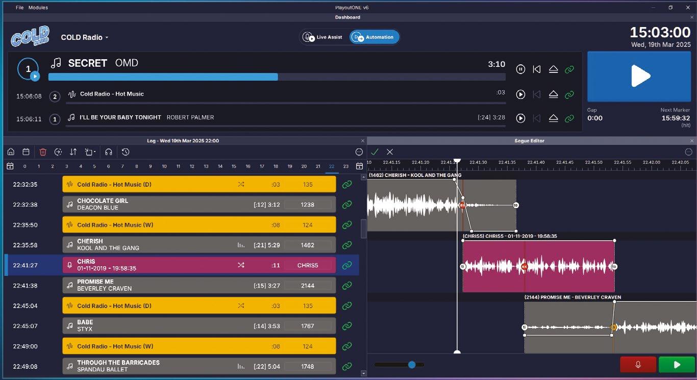The image size is (697, 380).
Task: Open the File menu
Action: (x=19, y=8)
